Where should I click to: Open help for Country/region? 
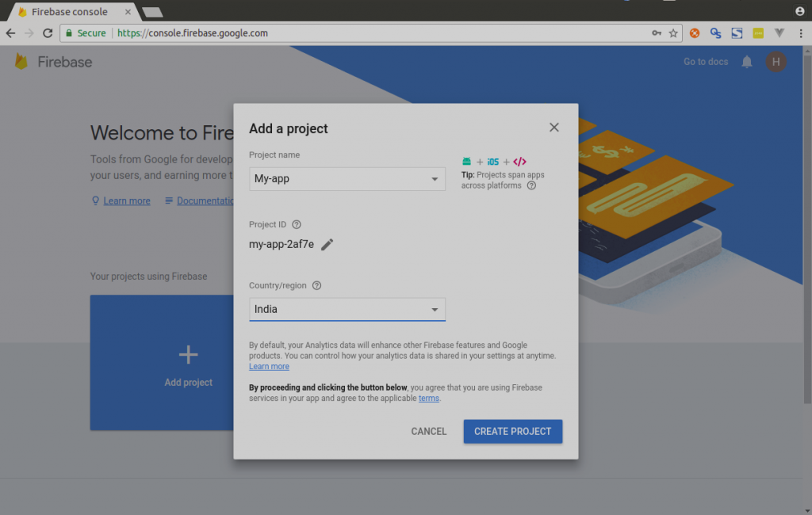pos(317,286)
